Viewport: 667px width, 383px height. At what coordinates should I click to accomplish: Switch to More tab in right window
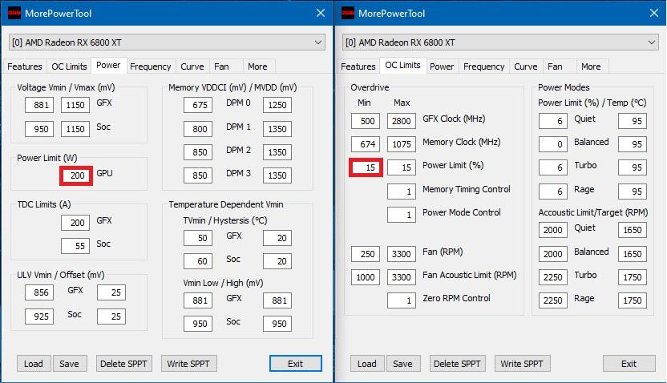click(x=591, y=67)
